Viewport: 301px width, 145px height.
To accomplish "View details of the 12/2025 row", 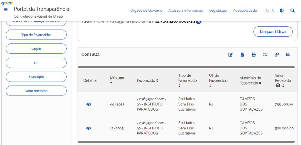I will [89, 128].
